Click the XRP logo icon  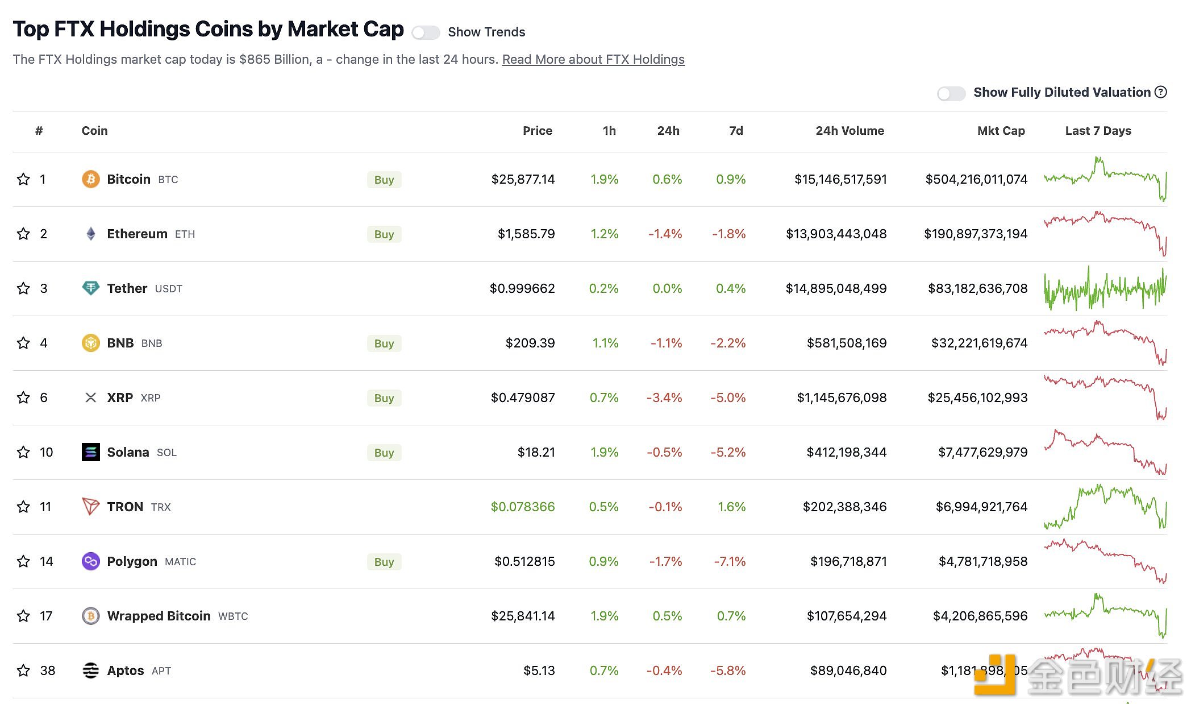(90, 397)
